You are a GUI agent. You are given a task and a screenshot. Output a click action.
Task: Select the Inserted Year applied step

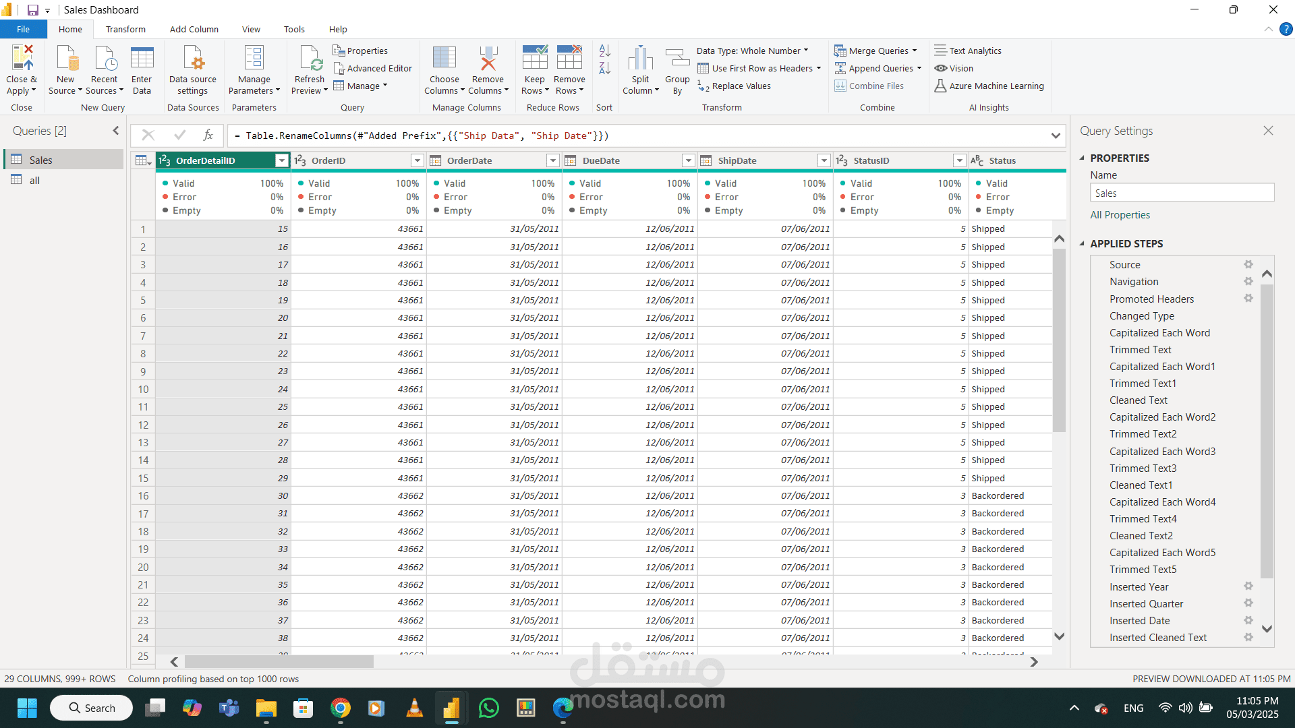coord(1139,586)
